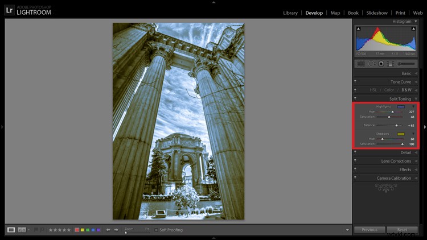Hide the top module picker arrow

point(213,2)
